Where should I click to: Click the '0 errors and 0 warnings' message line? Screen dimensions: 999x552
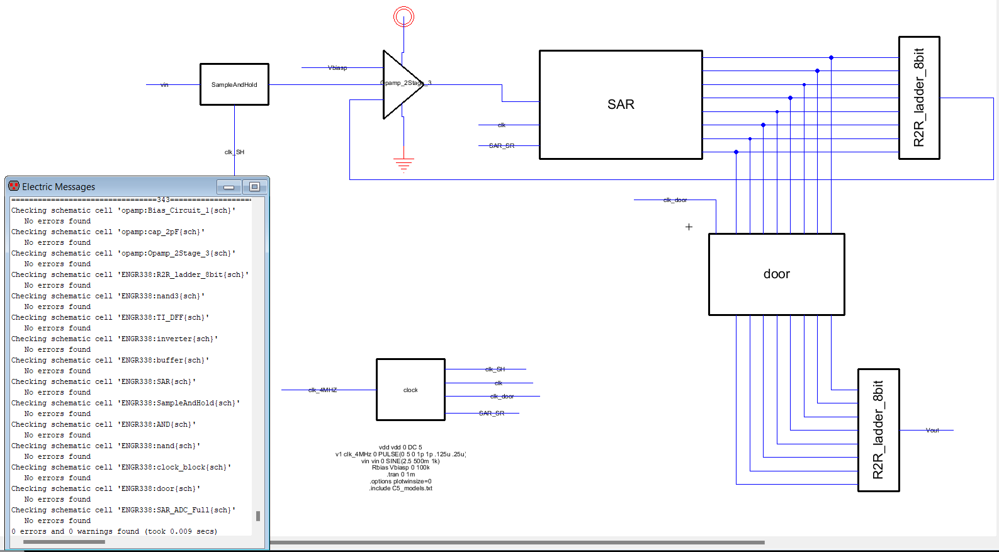pyautogui.click(x=113, y=531)
